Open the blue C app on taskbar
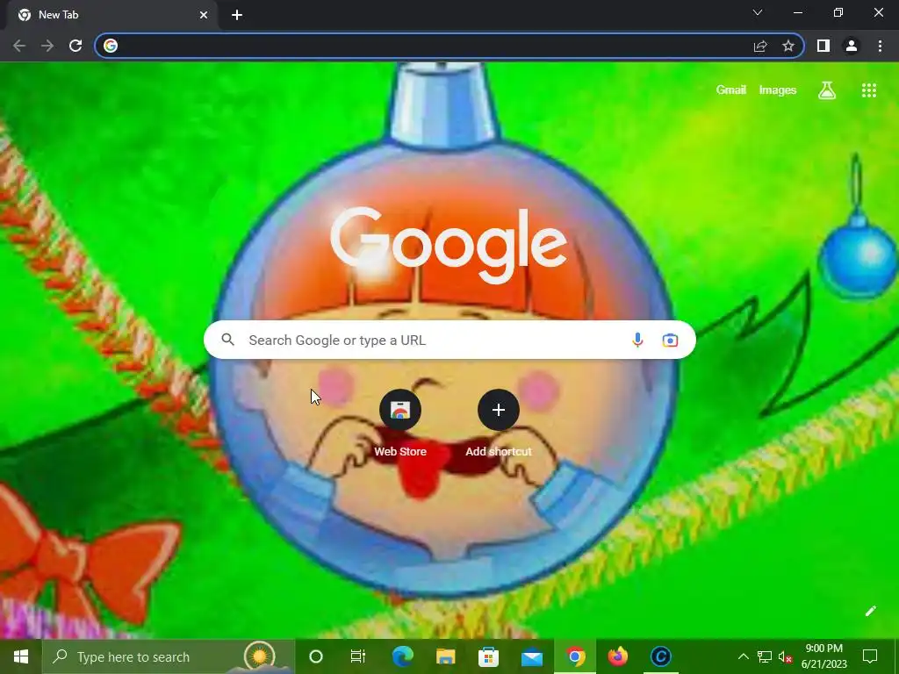 point(660,656)
